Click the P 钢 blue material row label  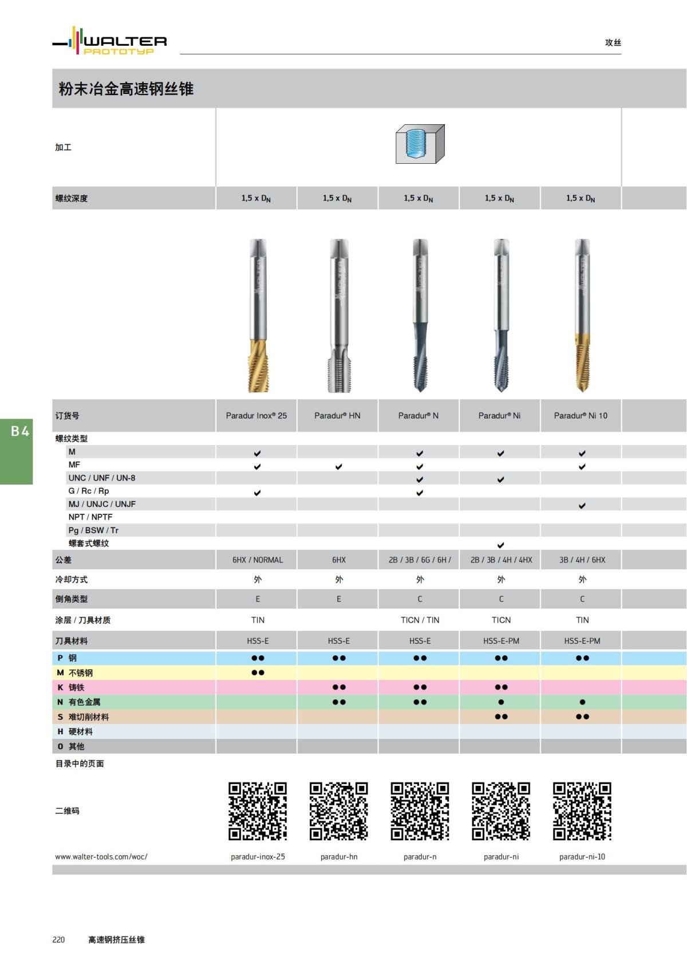(x=66, y=658)
